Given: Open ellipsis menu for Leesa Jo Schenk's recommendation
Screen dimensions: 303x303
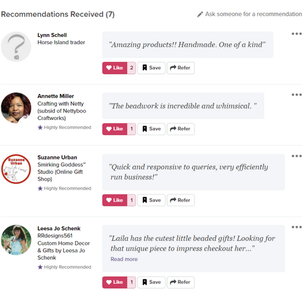Looking at the screenshot, I should tap(297, 227).
